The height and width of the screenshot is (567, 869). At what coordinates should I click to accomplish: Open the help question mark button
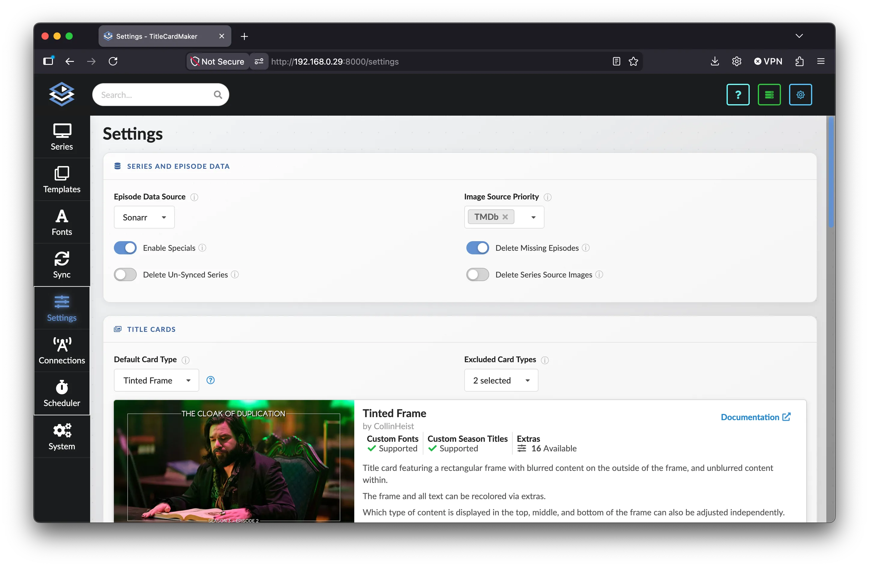[x=738, y=95]
